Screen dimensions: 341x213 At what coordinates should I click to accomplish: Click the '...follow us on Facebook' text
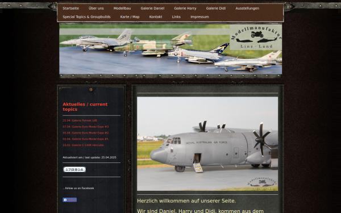click(x=78, y=188)
